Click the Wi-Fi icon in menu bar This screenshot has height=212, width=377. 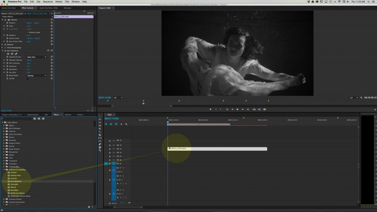point(339,2)
